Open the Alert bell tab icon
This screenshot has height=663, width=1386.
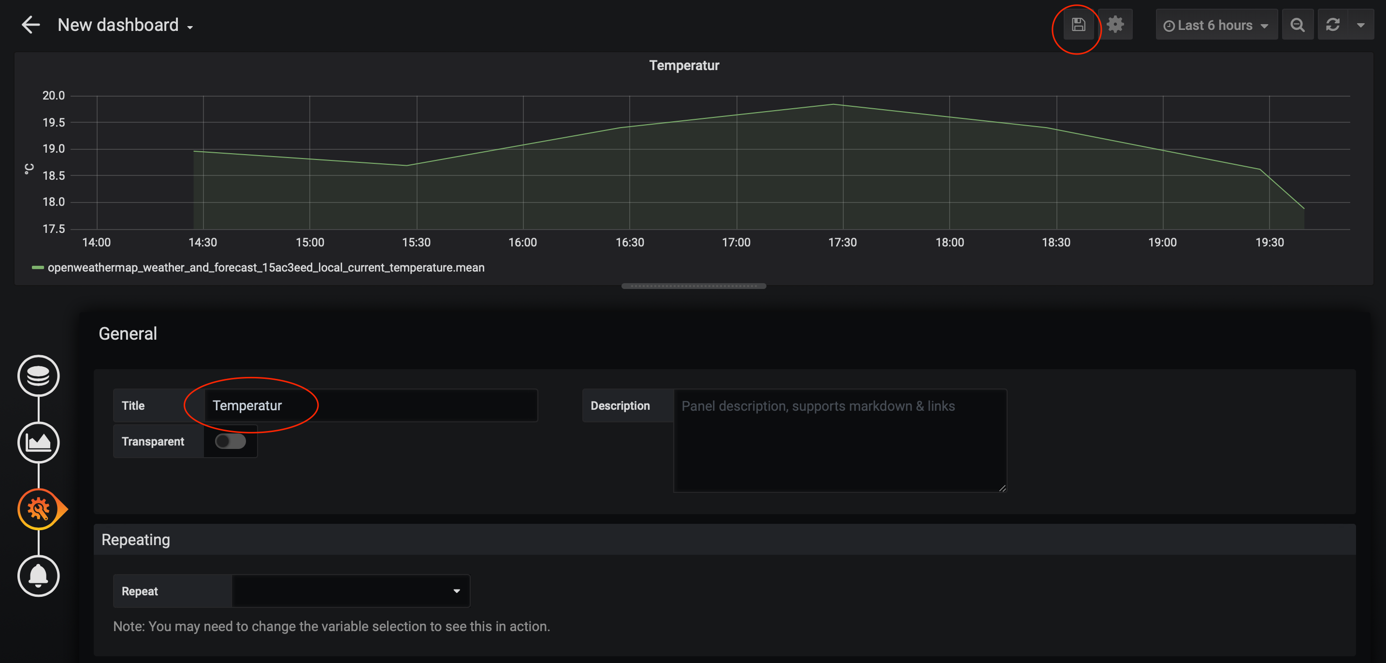tap(38, 576)
